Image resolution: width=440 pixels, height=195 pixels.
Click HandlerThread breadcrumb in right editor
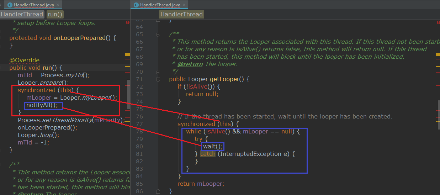181,14
